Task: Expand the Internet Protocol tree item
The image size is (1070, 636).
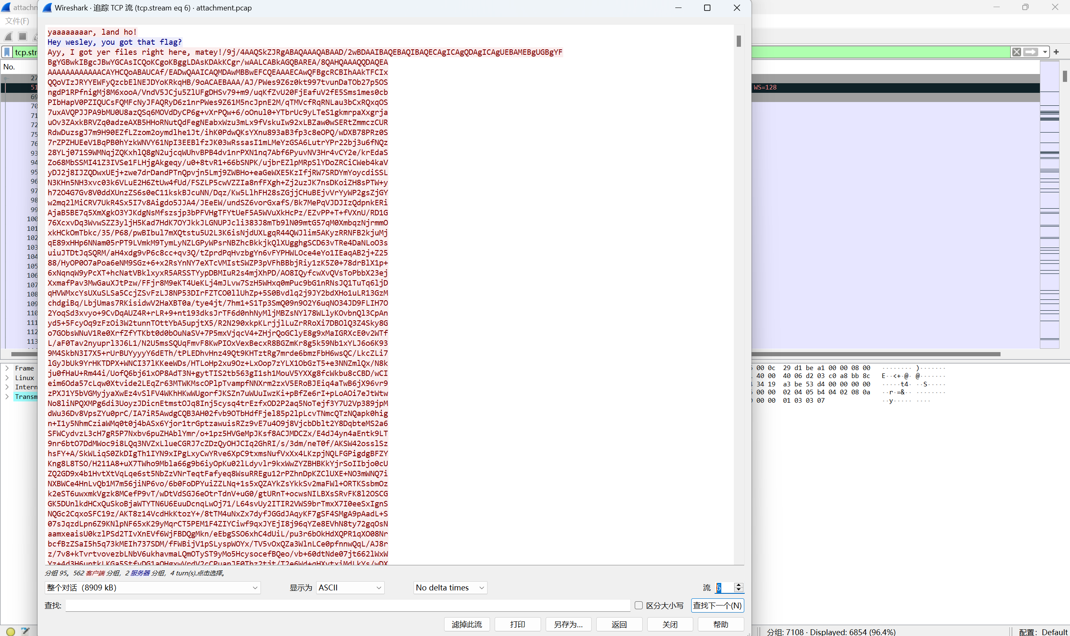Action: (x=7, y=387)
